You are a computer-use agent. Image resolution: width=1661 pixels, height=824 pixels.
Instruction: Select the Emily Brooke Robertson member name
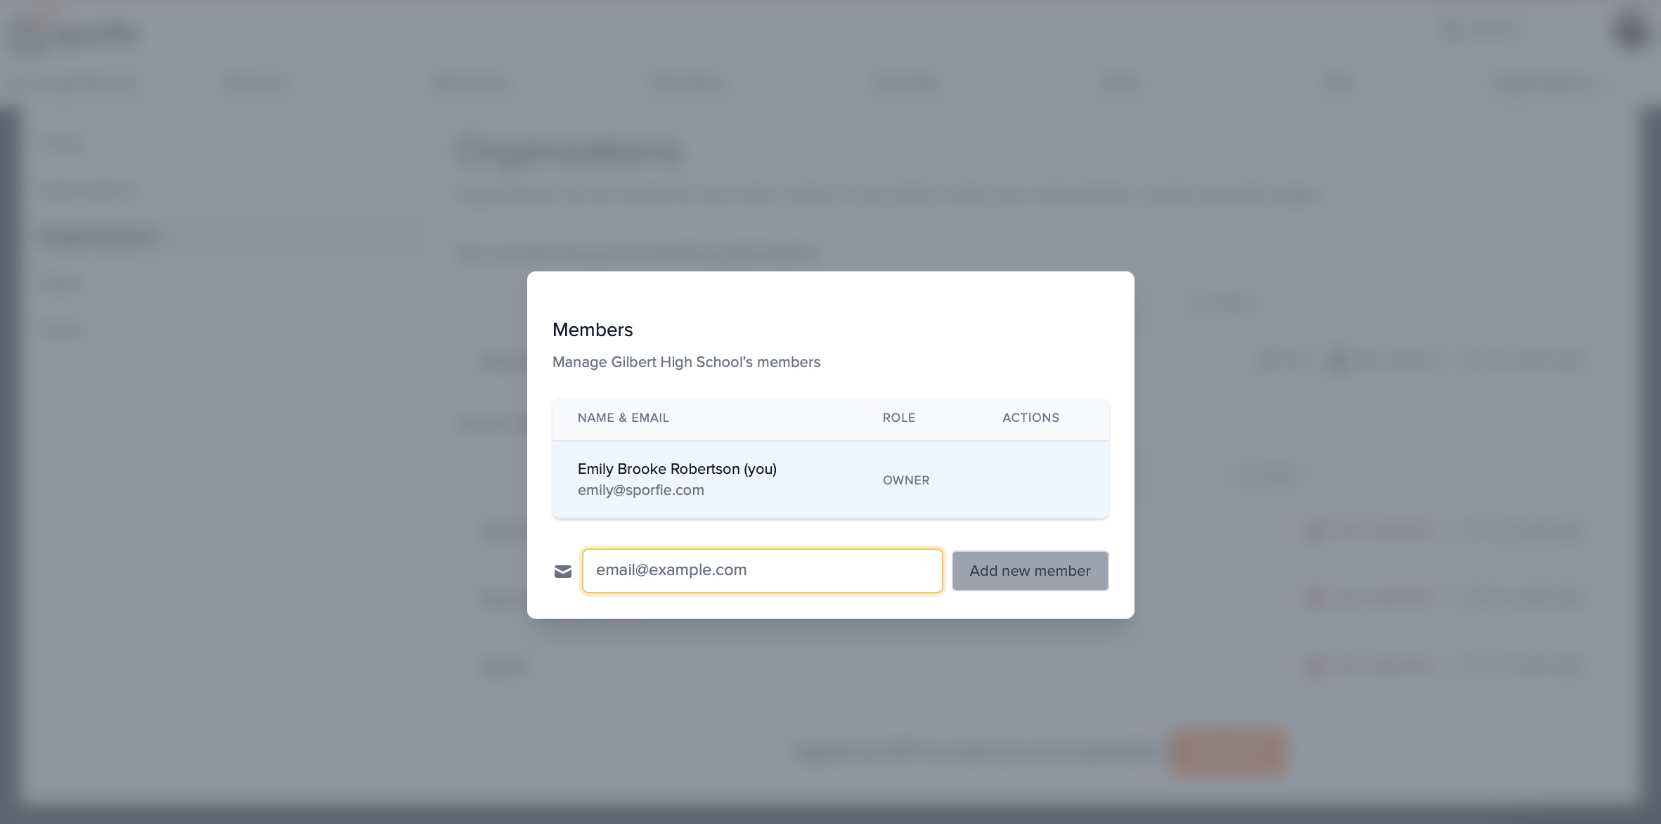[x=677, y=469]
